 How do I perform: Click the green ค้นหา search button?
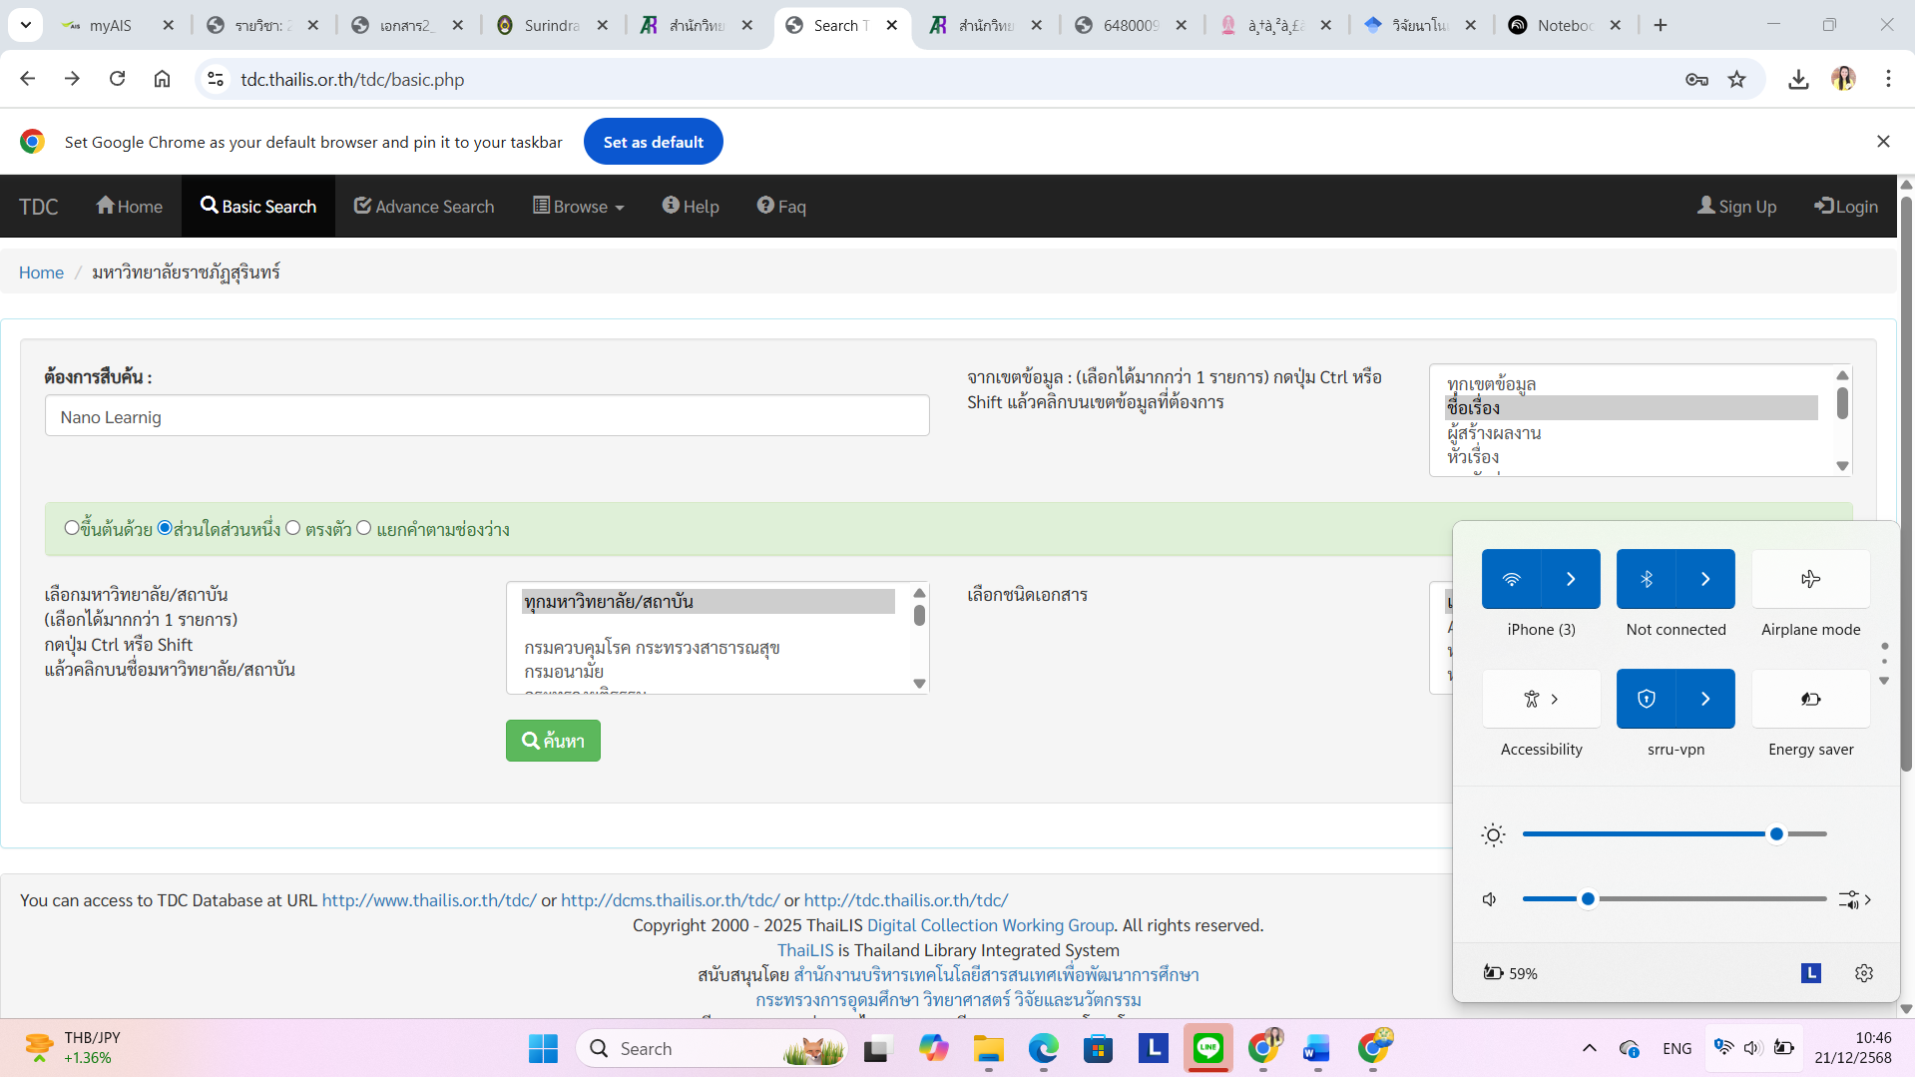coord(553,741)
